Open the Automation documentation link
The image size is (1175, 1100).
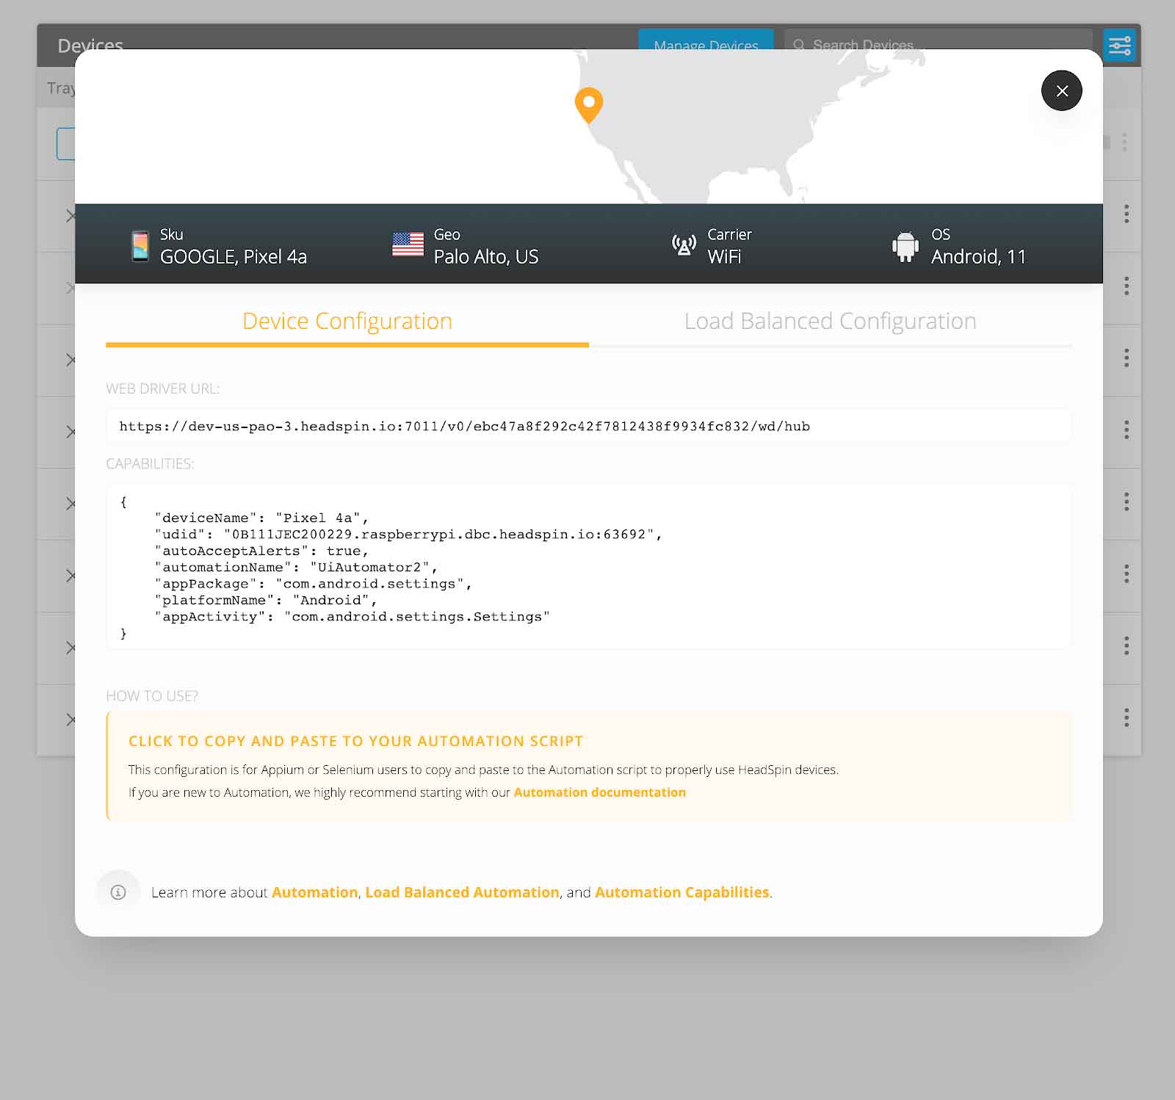click(599, 792)
